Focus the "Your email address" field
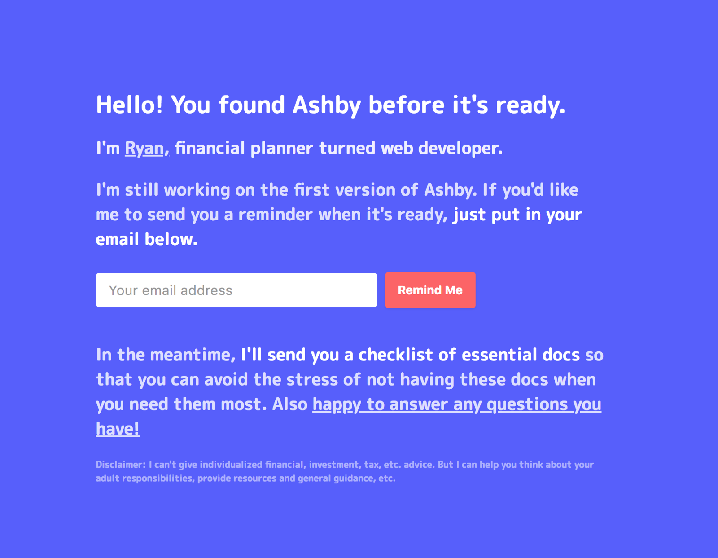Screen dimensions: 718x558 coord(236,290)
